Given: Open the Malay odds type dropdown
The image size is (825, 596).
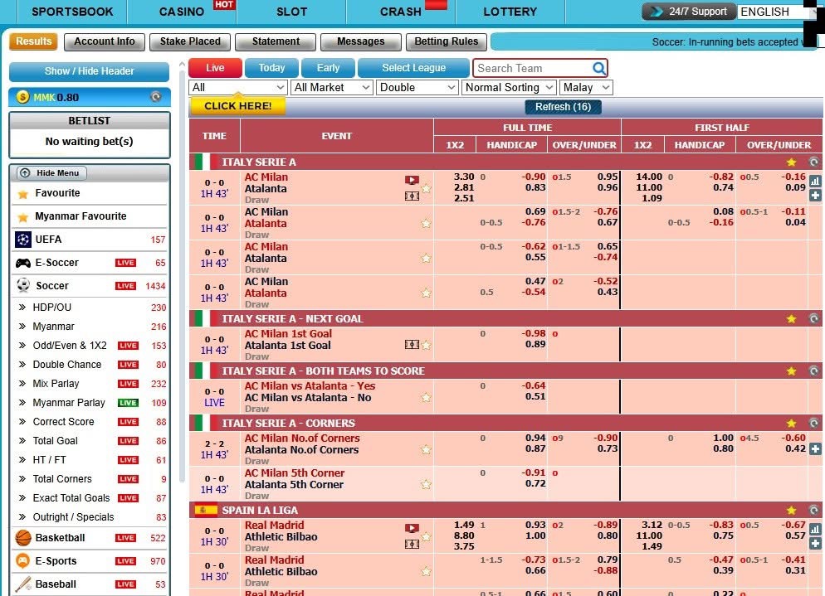Looking at the screenshot, I should [586, 87].
